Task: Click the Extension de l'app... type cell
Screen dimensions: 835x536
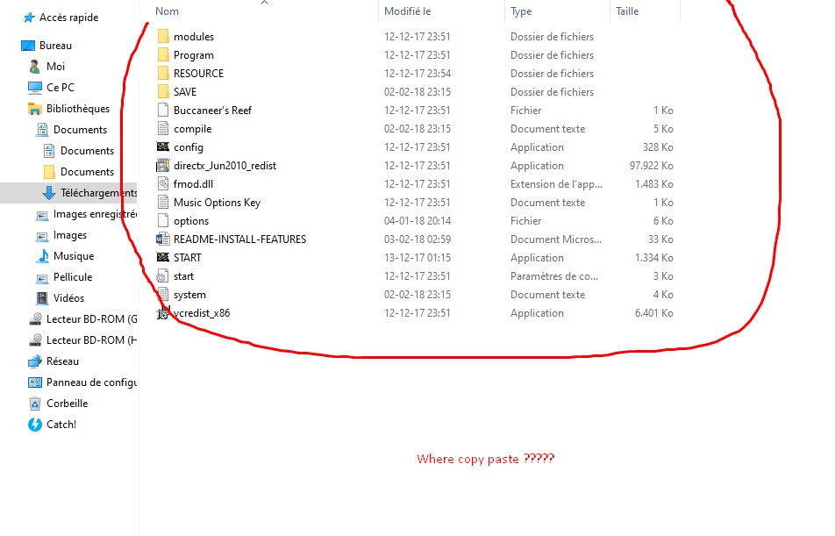Action: point(556,184)
